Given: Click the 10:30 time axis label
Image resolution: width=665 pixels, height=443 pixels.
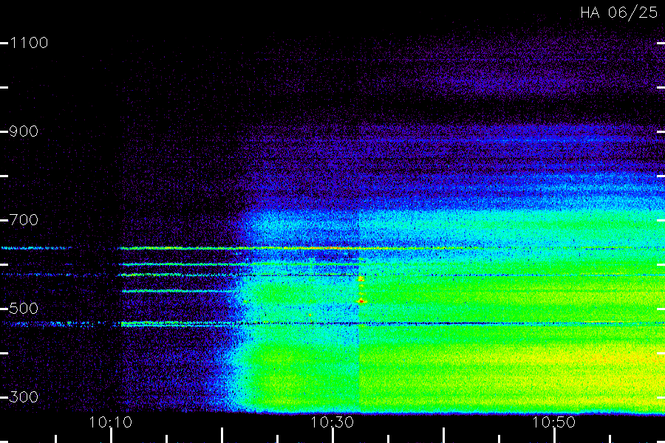Looking at the screenshot, I should tap(332, 422).
